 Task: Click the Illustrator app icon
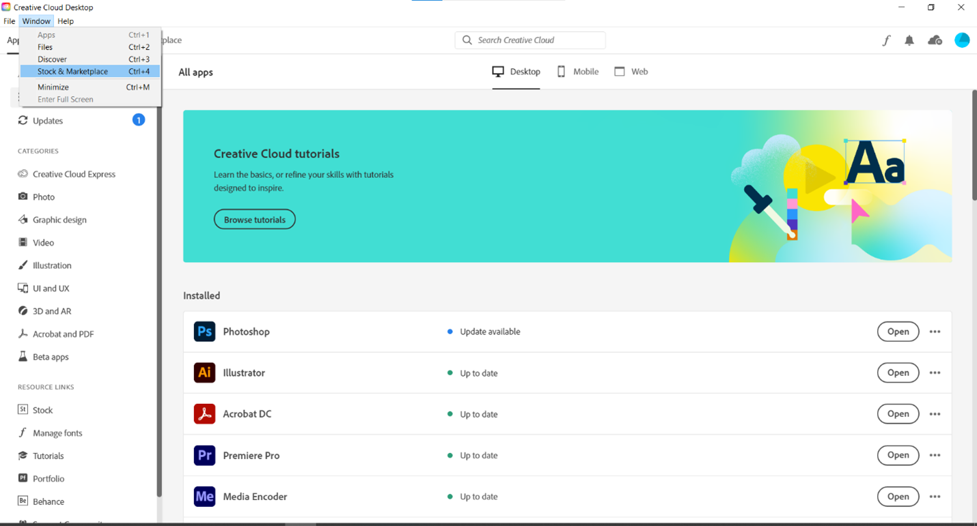[x=204, y=372]
